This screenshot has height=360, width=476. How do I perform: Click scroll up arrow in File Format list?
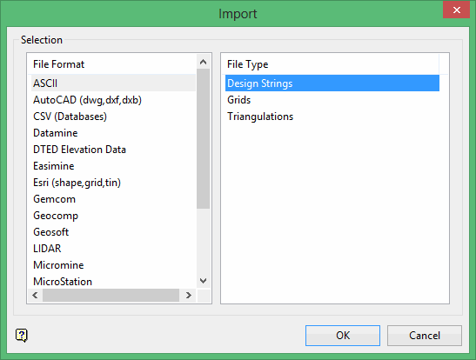click(203, 62)
